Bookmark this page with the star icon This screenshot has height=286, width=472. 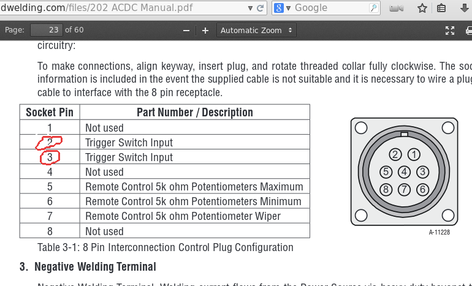pyautogui.click(x=422, y=9)
